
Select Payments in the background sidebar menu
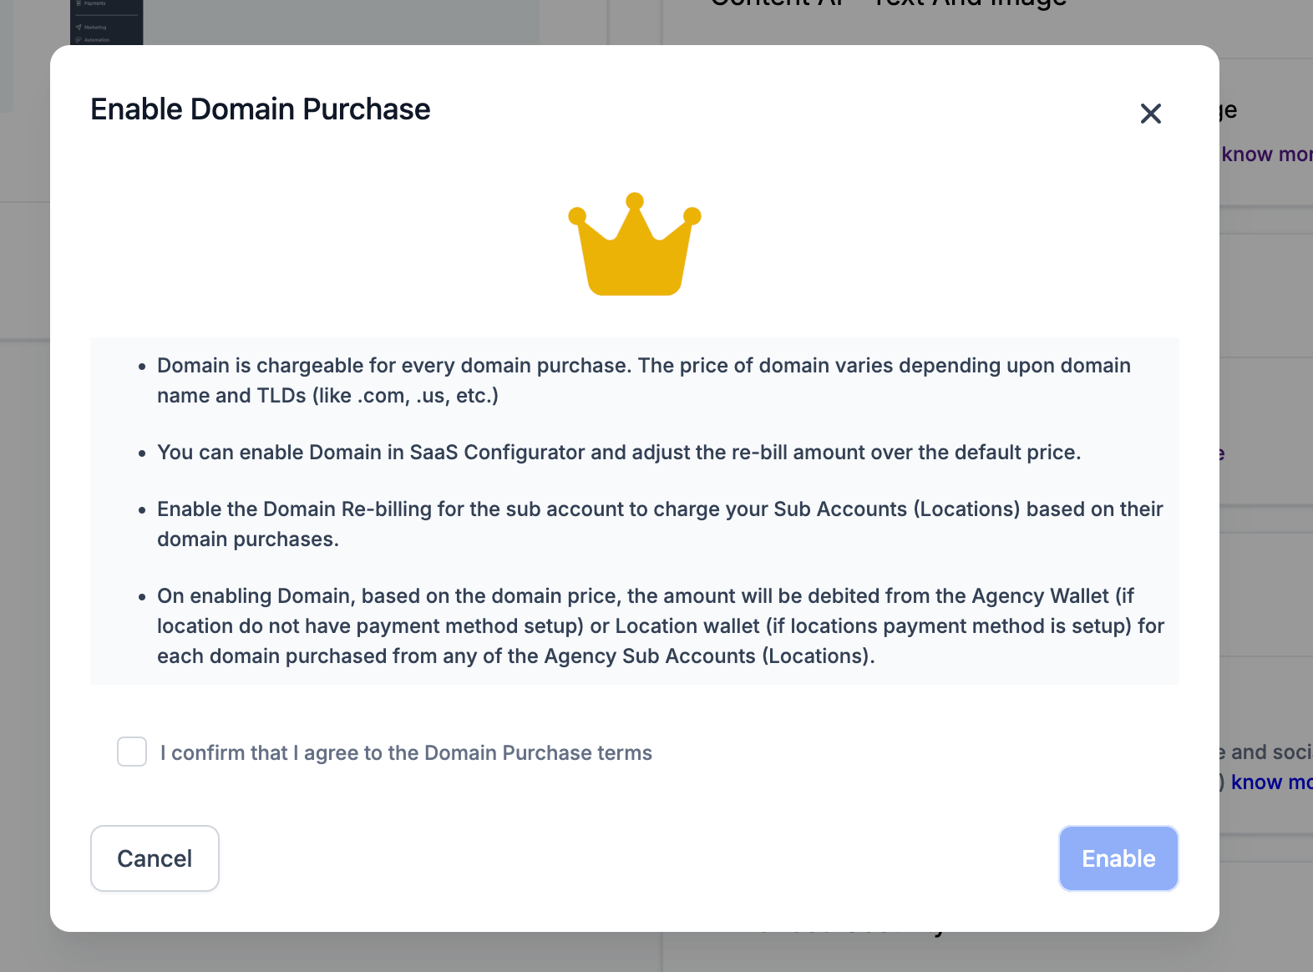point(94,3)
